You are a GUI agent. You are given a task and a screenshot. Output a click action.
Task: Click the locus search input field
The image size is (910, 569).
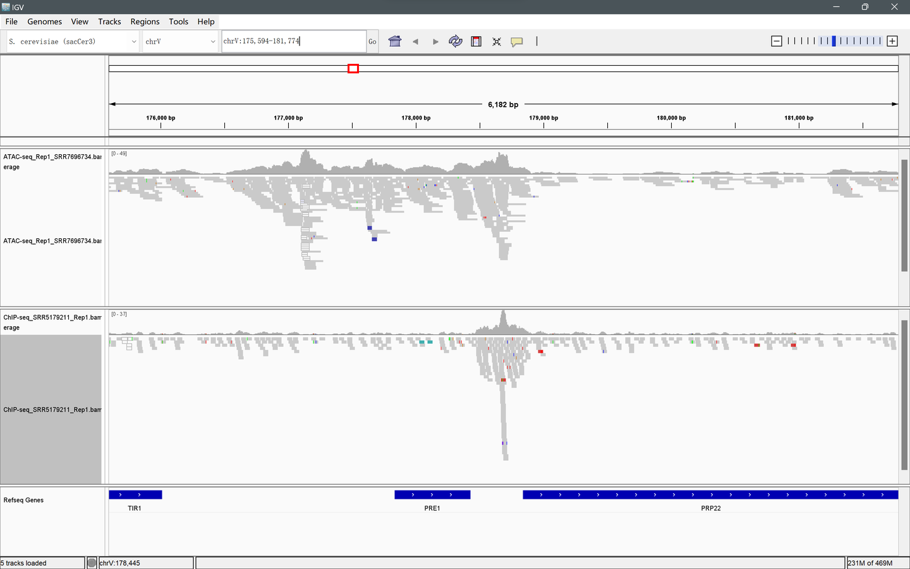[293, 40]
